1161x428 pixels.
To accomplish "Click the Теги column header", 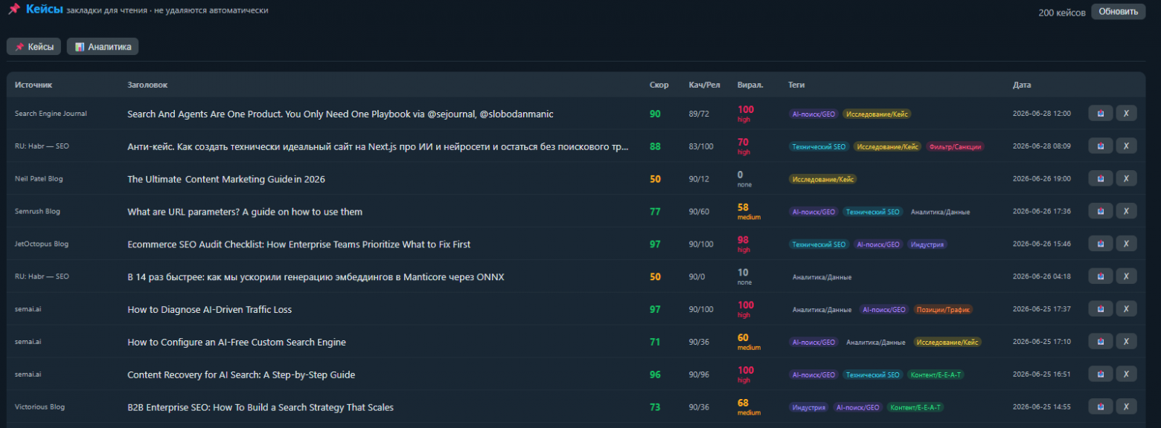I will pos(796,85).
